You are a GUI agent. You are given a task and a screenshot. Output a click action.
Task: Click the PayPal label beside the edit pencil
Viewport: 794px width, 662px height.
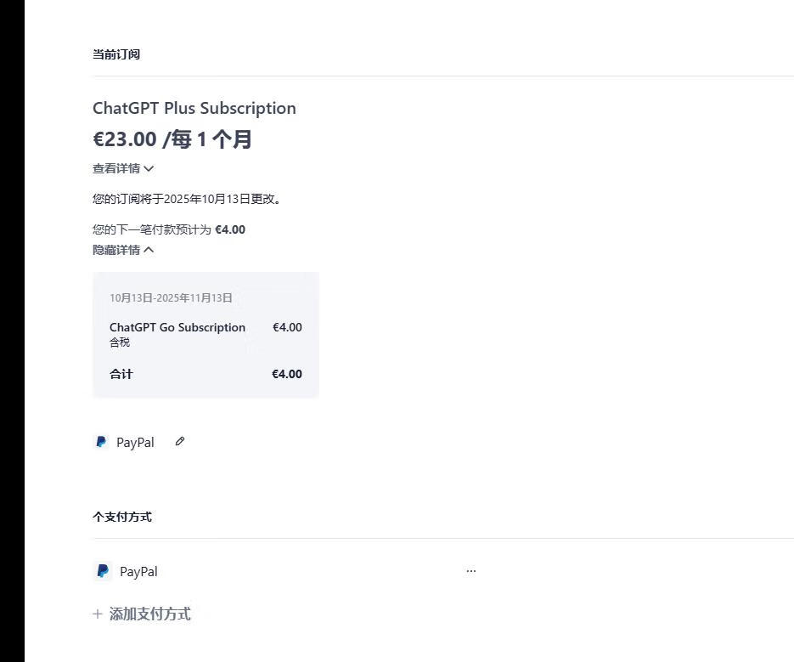click(x=135, y=442)
